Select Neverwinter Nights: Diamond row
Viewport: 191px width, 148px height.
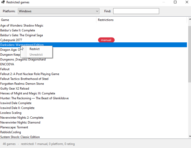(x=93, y=122)
